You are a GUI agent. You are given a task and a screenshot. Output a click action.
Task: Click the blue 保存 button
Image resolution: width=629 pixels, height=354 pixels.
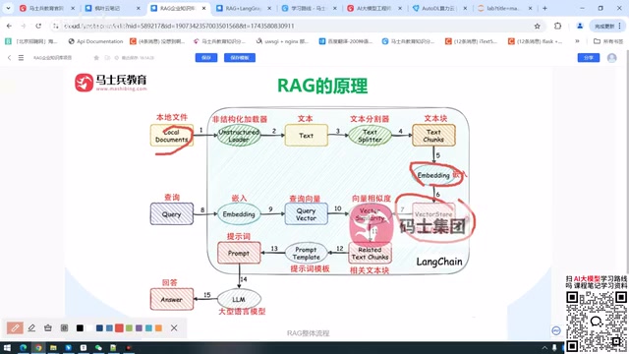(x=206, y=58)
